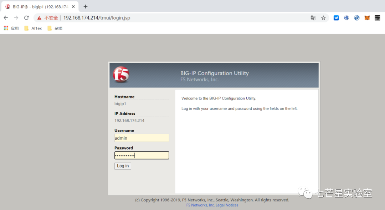Image resolution: width=385 pixels, height=210 pixels.
Task: Open a new browser tab
Action: pos(86,7)
